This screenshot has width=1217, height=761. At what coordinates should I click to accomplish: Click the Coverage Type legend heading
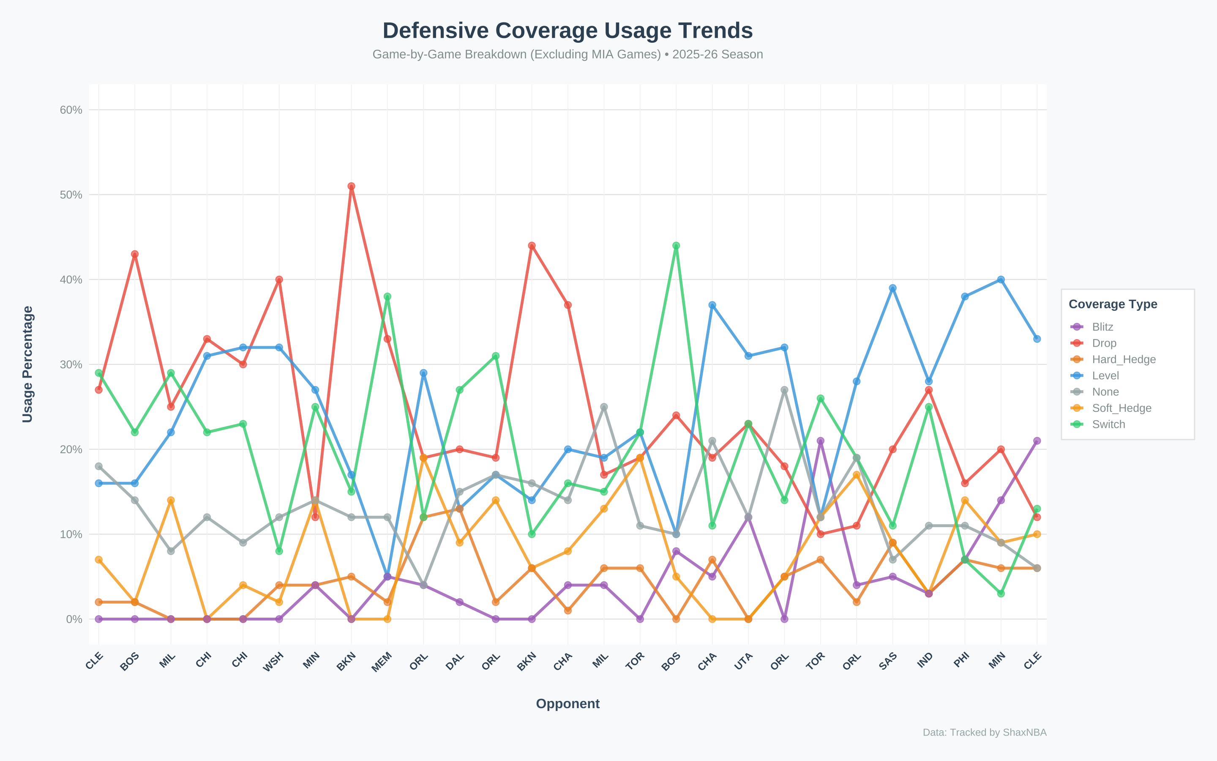[x=1112, y=304]
